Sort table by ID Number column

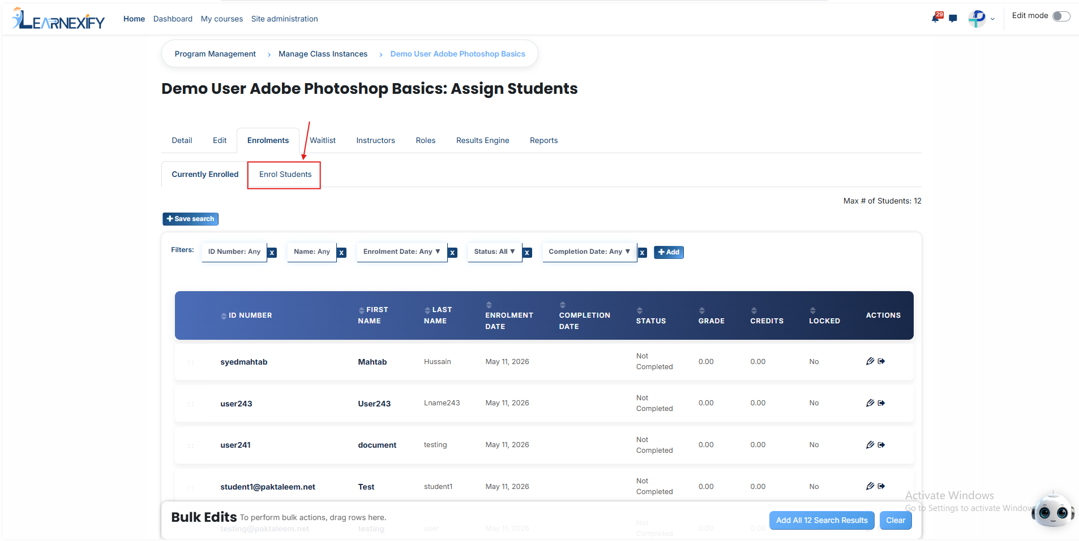(x=246, y=315)
